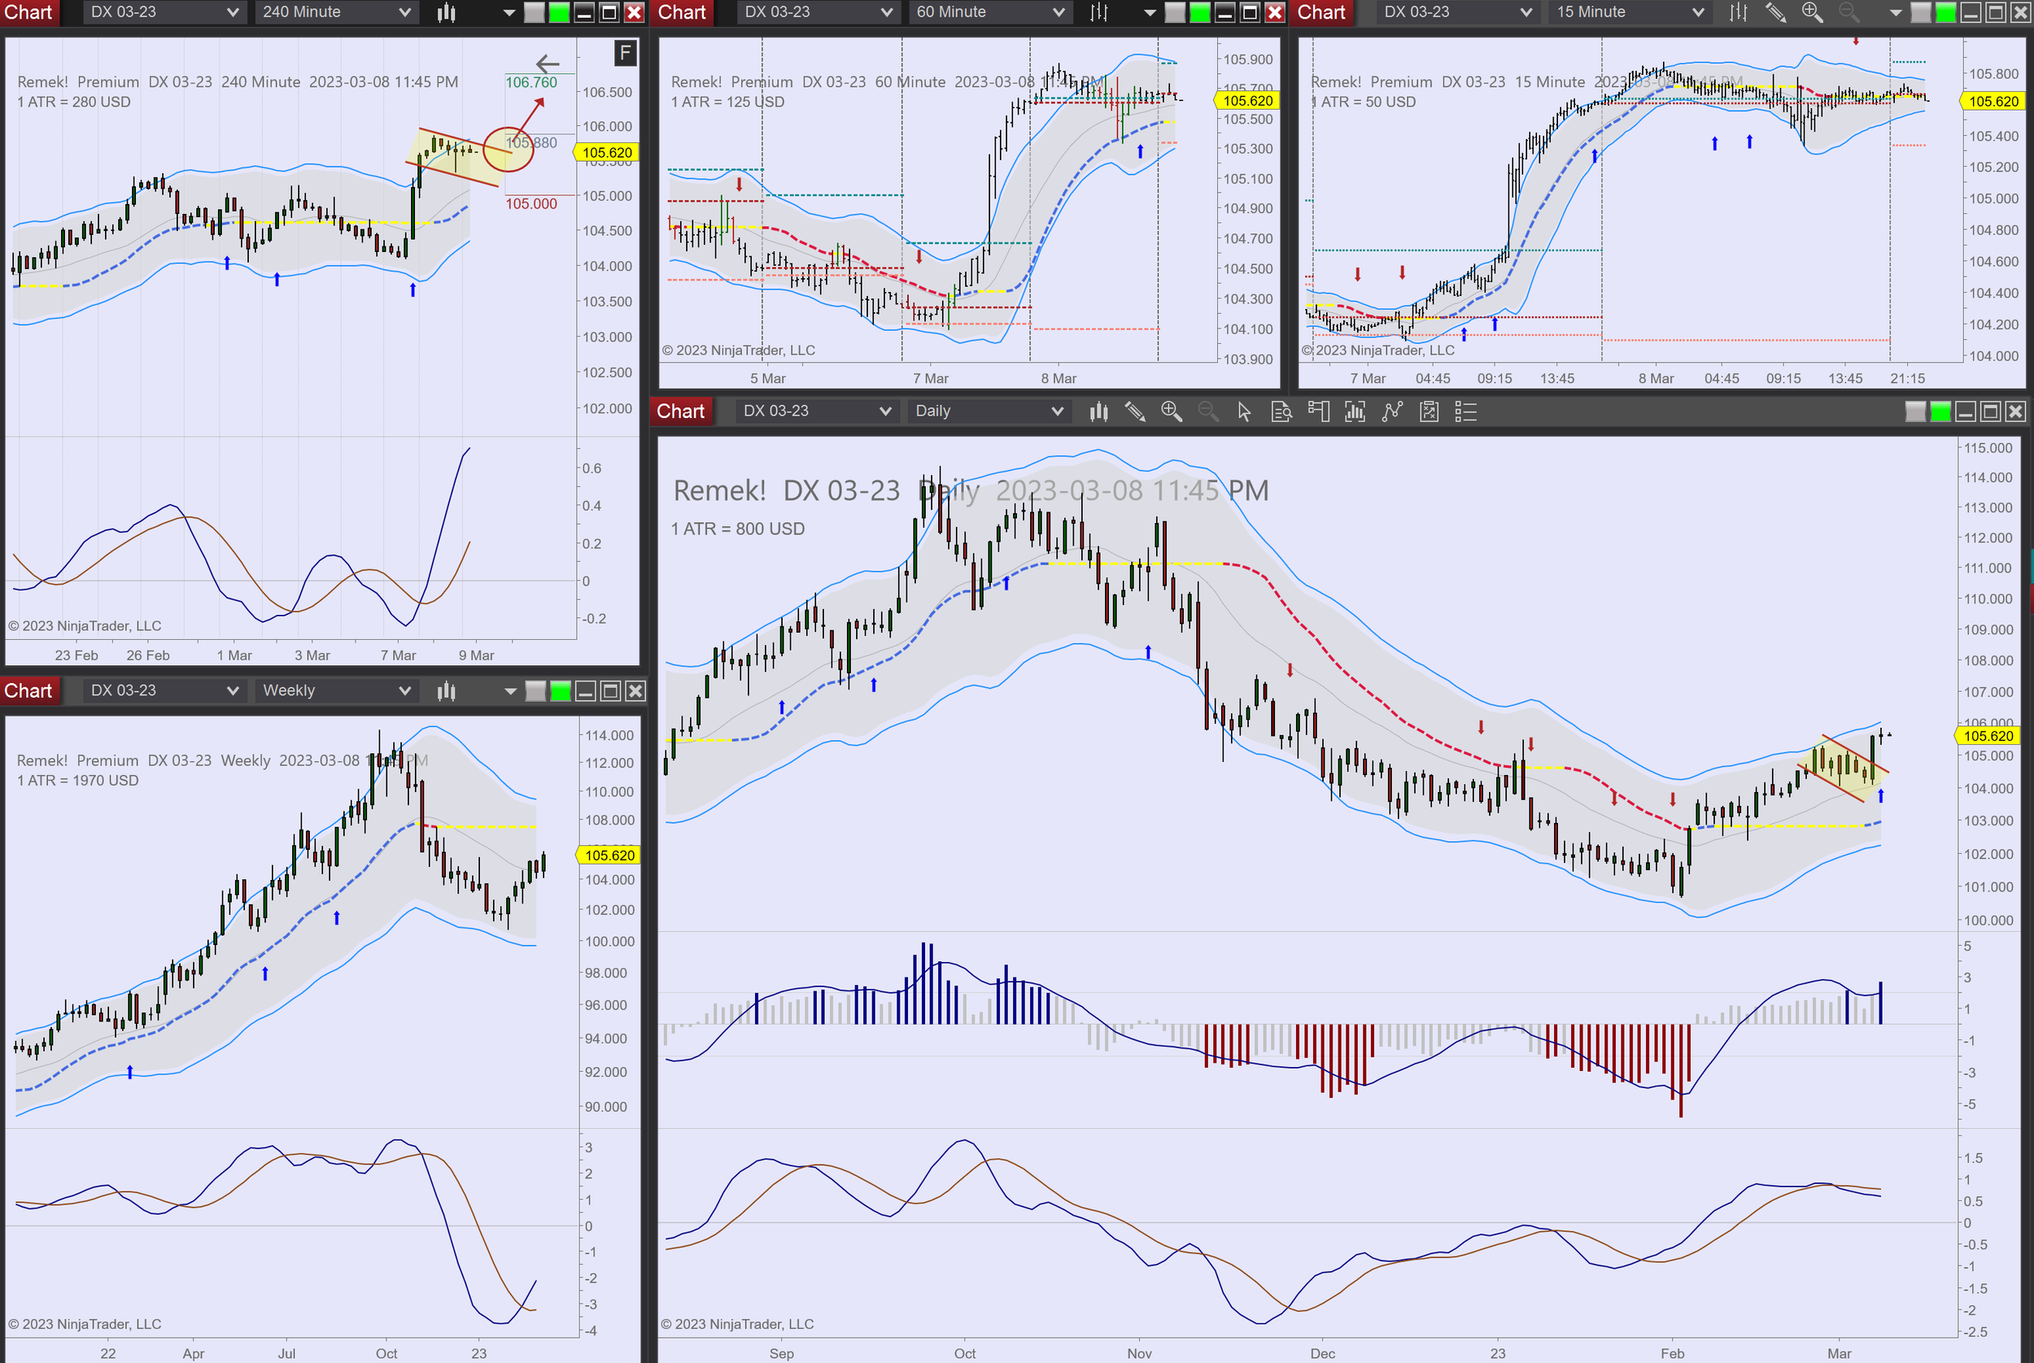Toggle gray interval link on Weekly chart
Screen dimensions: 2034x1363
pyautogui.click(x=535, y=691)
